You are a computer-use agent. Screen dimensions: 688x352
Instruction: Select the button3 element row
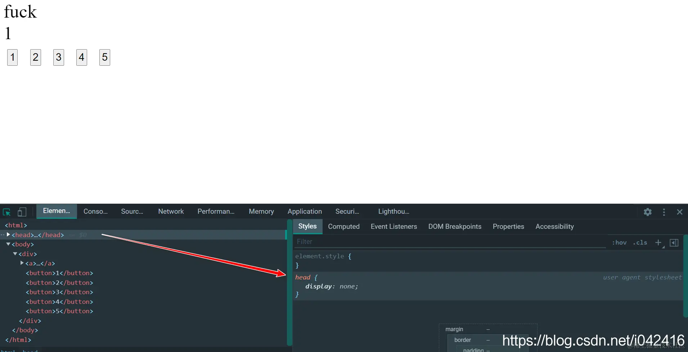point(143,292)
